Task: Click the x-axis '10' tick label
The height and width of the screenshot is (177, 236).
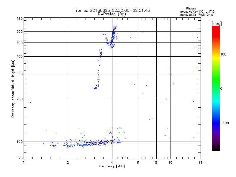Action: [171, 163]
